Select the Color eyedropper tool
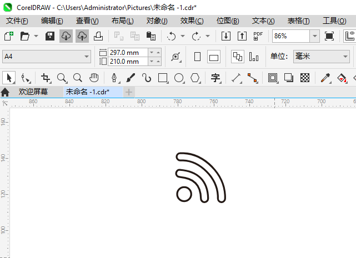This screenshot has width=356, height=258. [325, 78]
